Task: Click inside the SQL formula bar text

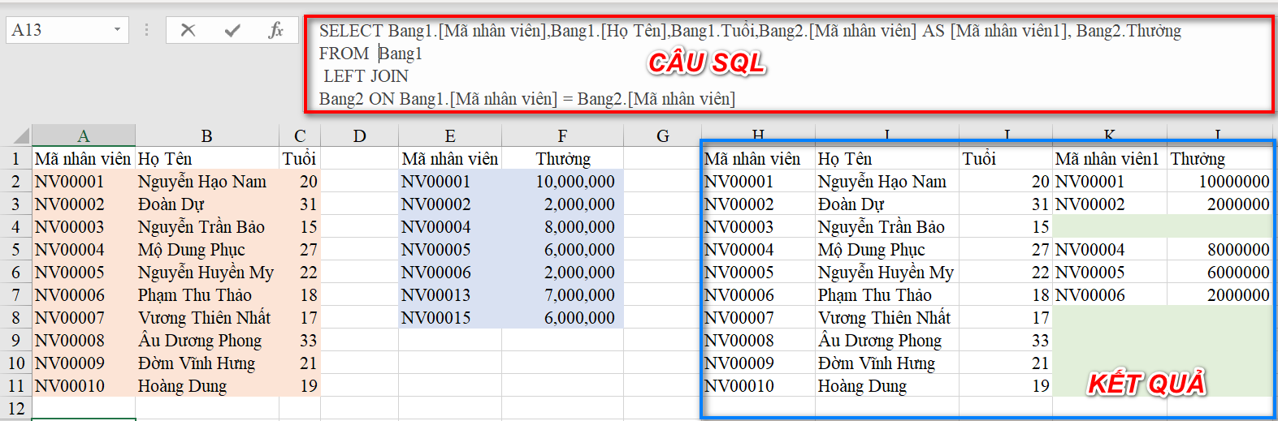Action: click(x=788, y=65)
